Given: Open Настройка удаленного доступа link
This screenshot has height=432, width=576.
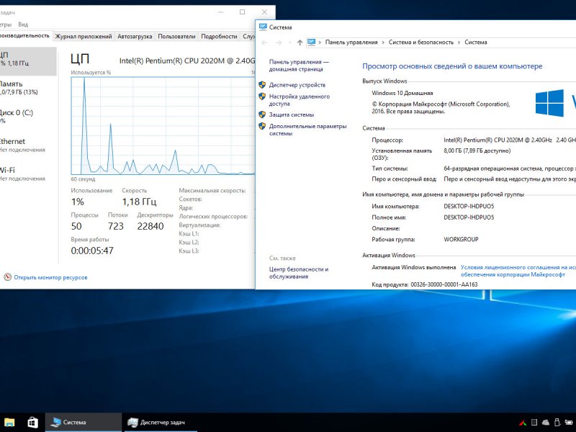Looking at the screenshot, I should click(x=299, y=100).
